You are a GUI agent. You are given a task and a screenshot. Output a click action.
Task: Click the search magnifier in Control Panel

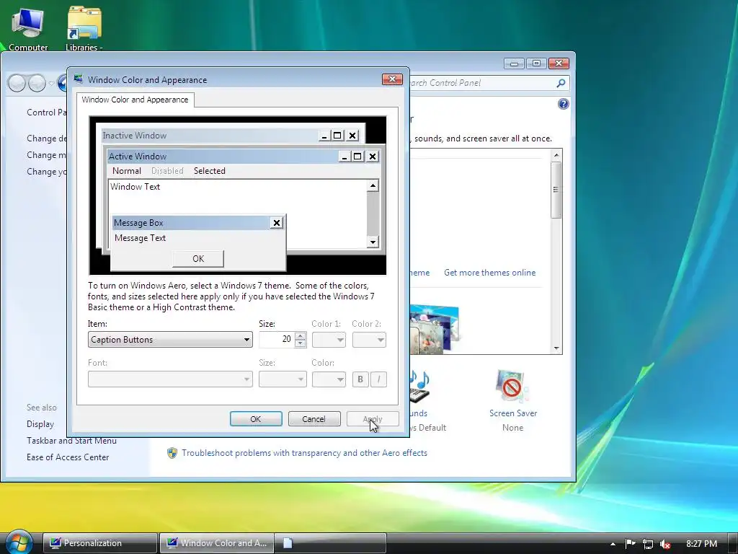561,83
